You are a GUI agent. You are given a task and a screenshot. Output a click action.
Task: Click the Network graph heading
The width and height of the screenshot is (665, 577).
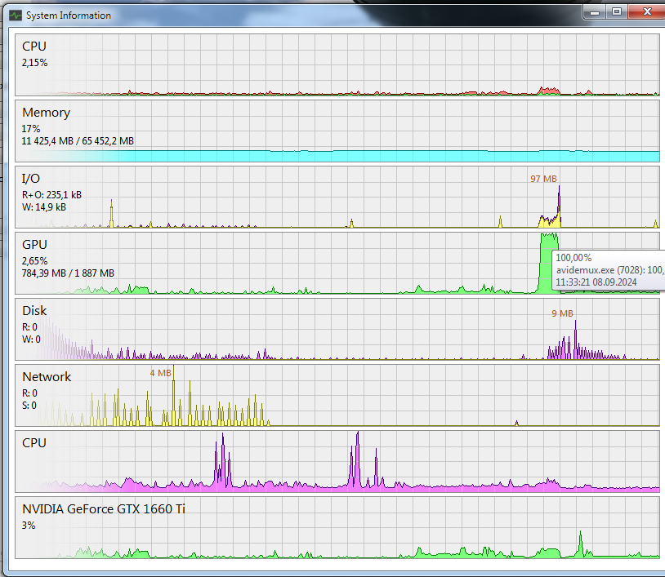point(47,376)
